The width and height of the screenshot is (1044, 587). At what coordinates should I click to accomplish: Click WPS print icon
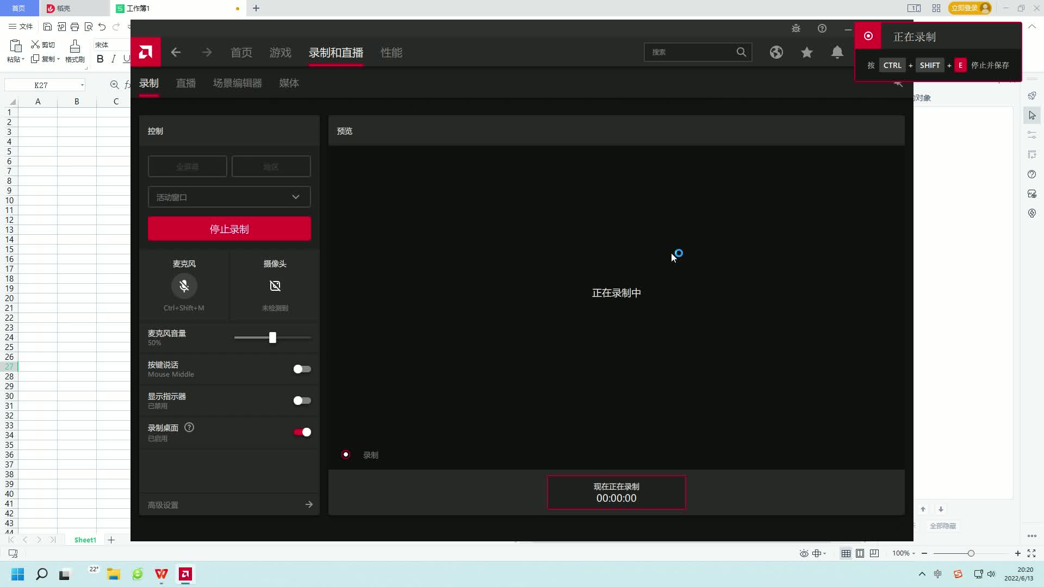tap(74, 27)
